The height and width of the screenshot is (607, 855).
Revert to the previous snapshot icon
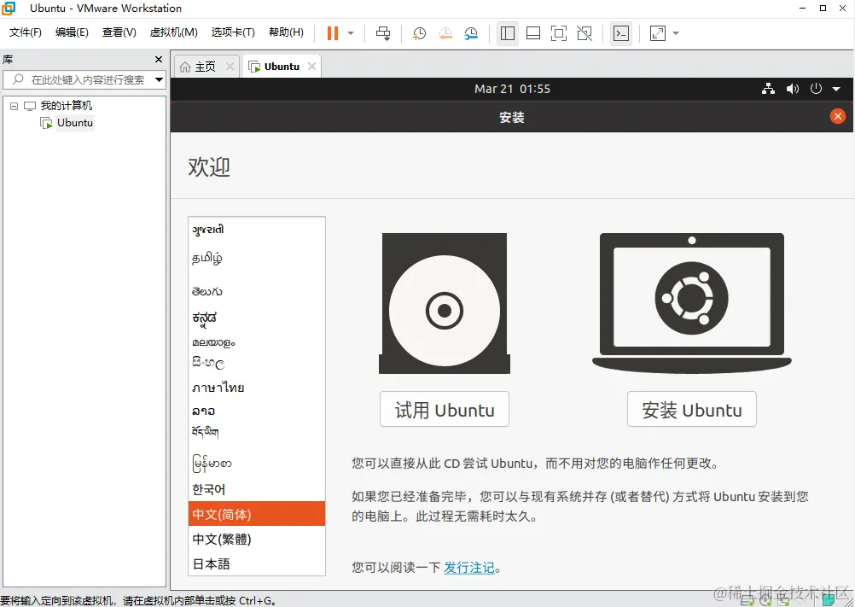[445, 33]
